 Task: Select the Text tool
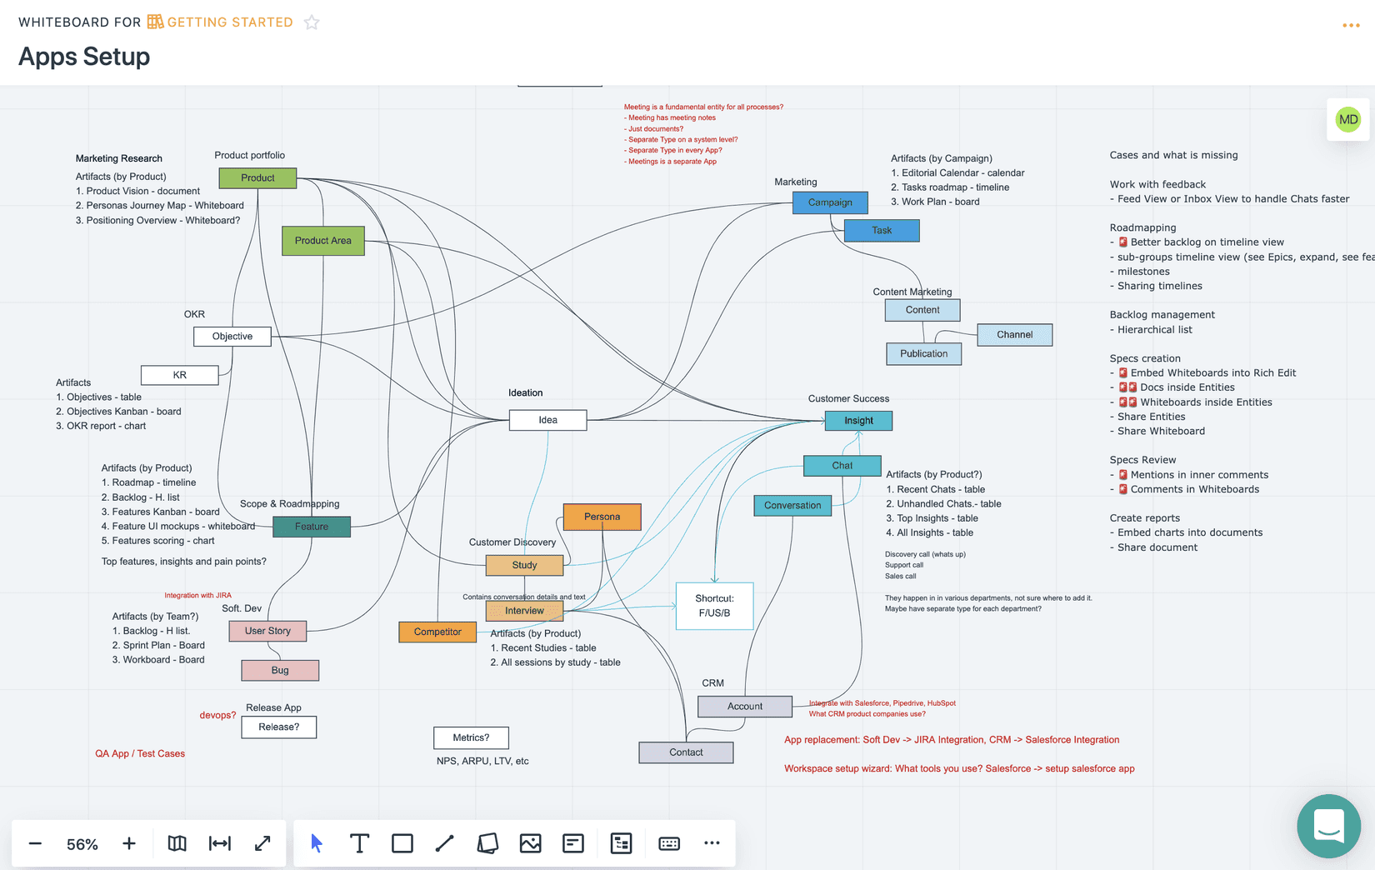(x=359, y=843)
